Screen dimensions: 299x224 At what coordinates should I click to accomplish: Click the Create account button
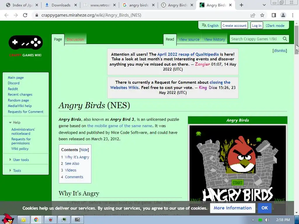click(x=234, y=26)
